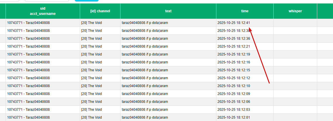Click the "uid acct_username" column header
Image resolution: width=333 pixels, height=121 pixels.
click(x=43, y=11)
